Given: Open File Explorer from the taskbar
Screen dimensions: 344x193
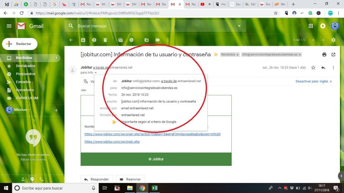Looking at the screenshot, I should (130, 188).
